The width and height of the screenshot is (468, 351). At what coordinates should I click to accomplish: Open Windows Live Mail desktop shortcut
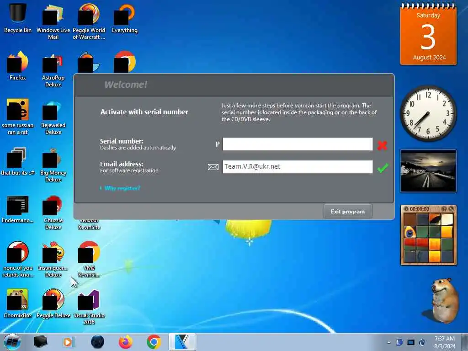coord(53,21)
